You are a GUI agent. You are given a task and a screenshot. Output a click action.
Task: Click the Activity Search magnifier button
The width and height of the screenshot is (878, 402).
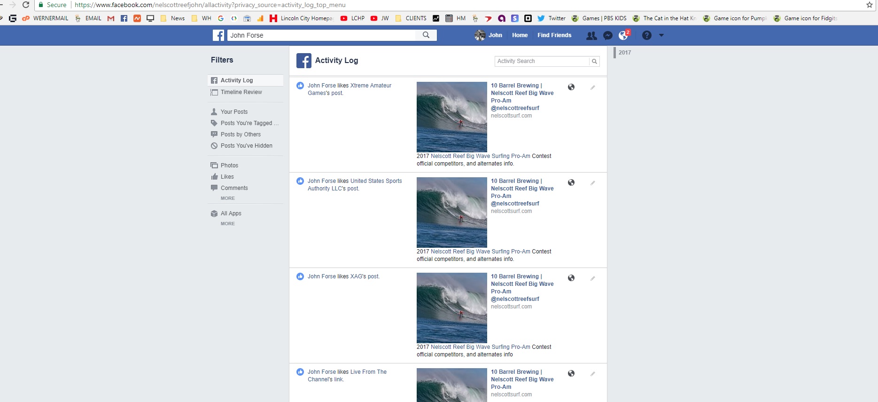pyautogui.click(x=594, y=61)
